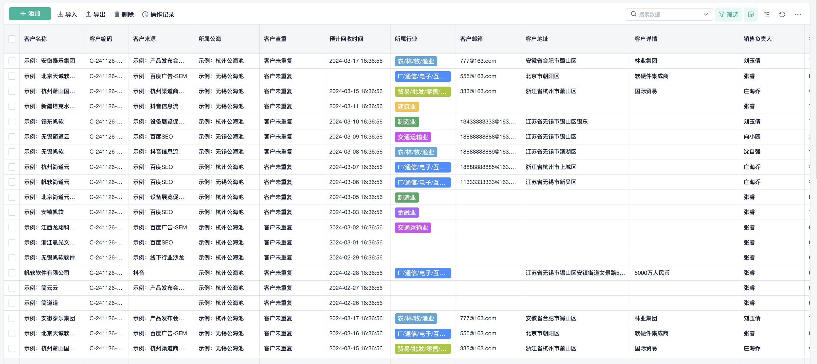The image size is (817, 364).
Task: Toggle the select-all header checkbox
Action: 12,39
